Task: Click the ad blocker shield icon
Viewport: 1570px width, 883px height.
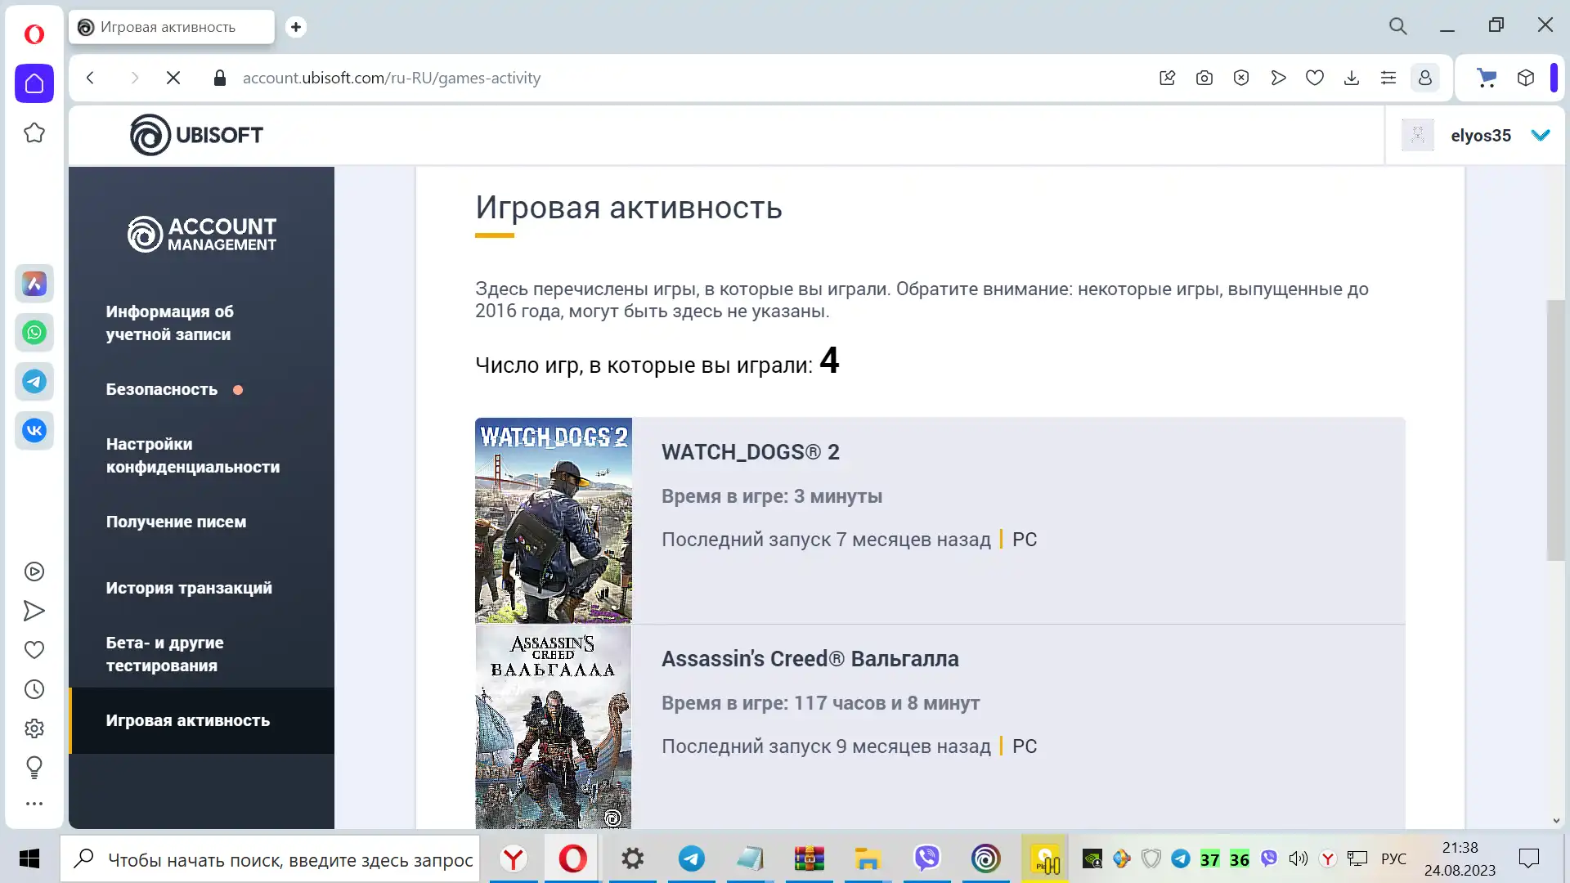Action: (1241, 78)
